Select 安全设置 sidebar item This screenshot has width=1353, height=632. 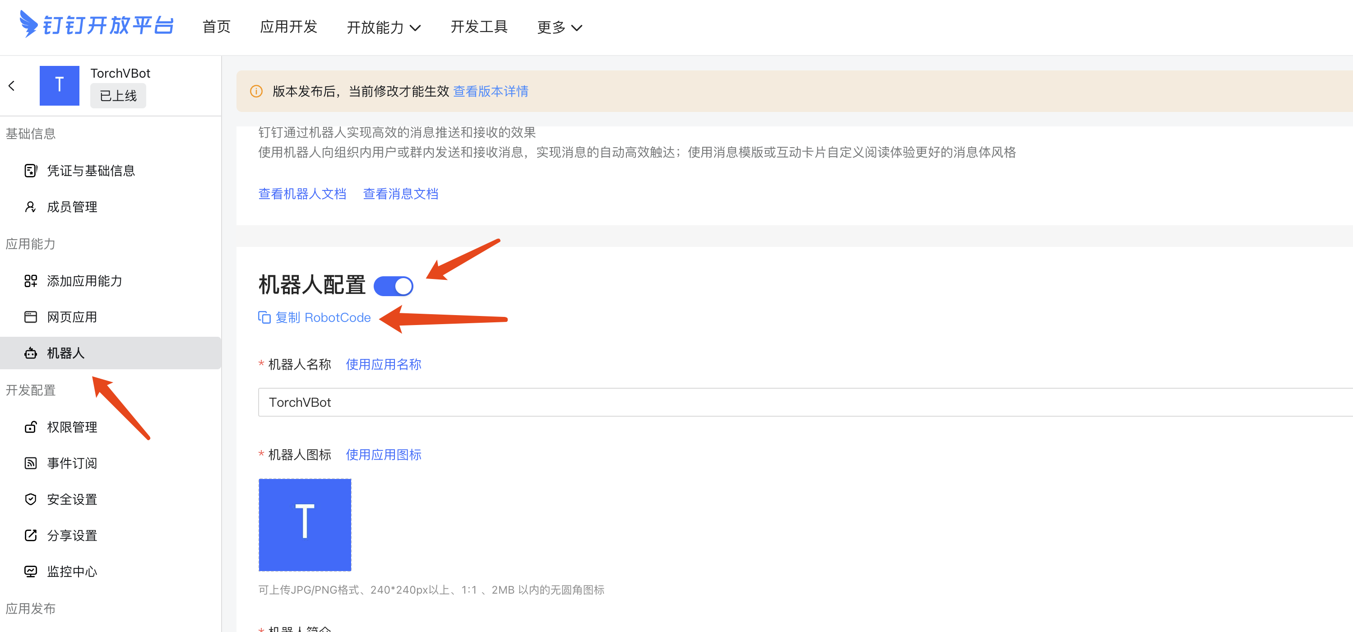click(110, 499)
